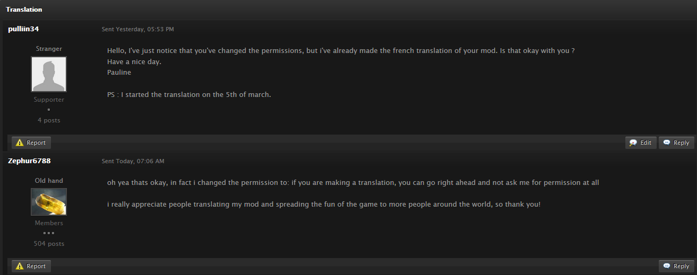The image size is (697, 275).
Task: Click the speech bubble icon on Zephur6788's Reply button
Action: pos(667,266)
